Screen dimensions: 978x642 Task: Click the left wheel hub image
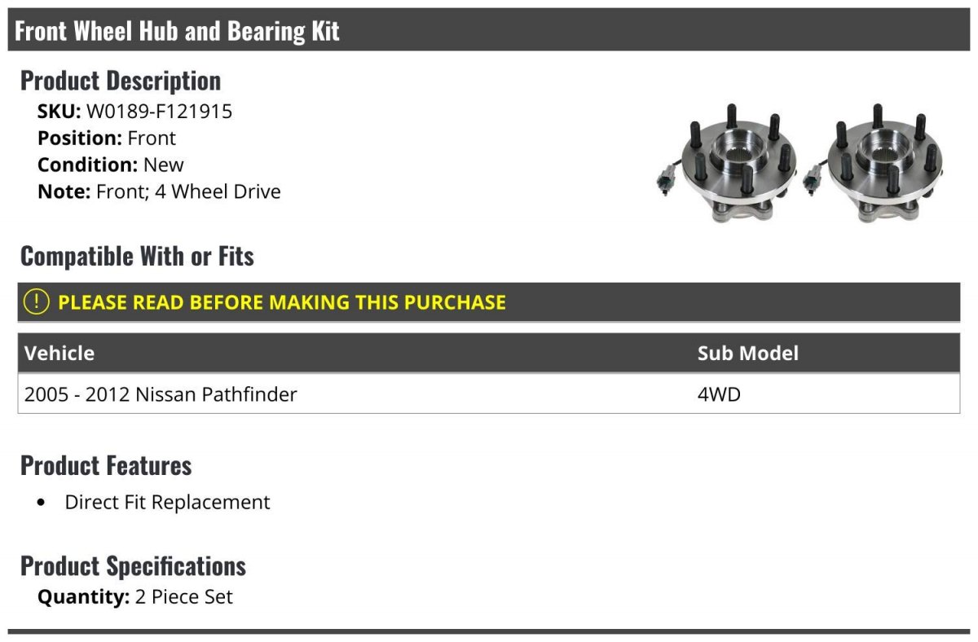point(727,165)
